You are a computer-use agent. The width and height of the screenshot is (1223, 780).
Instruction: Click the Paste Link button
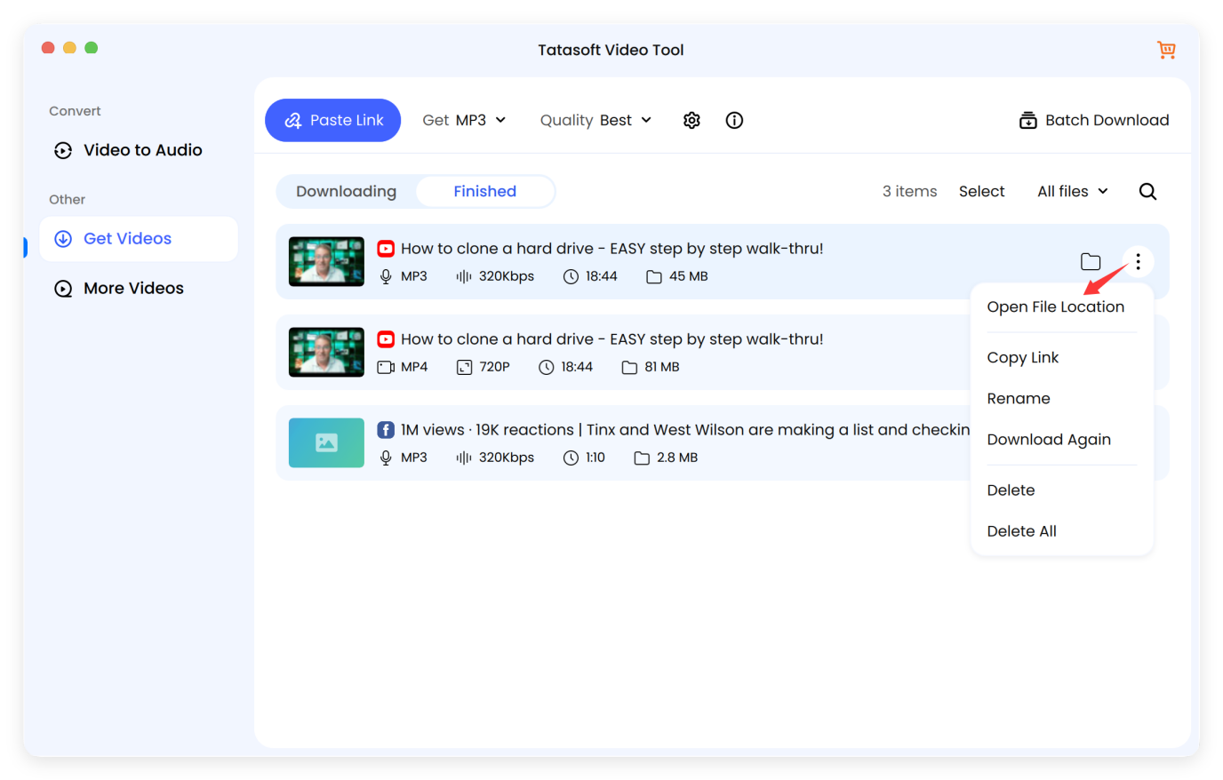pyautogui.click(x=332, y=119)
